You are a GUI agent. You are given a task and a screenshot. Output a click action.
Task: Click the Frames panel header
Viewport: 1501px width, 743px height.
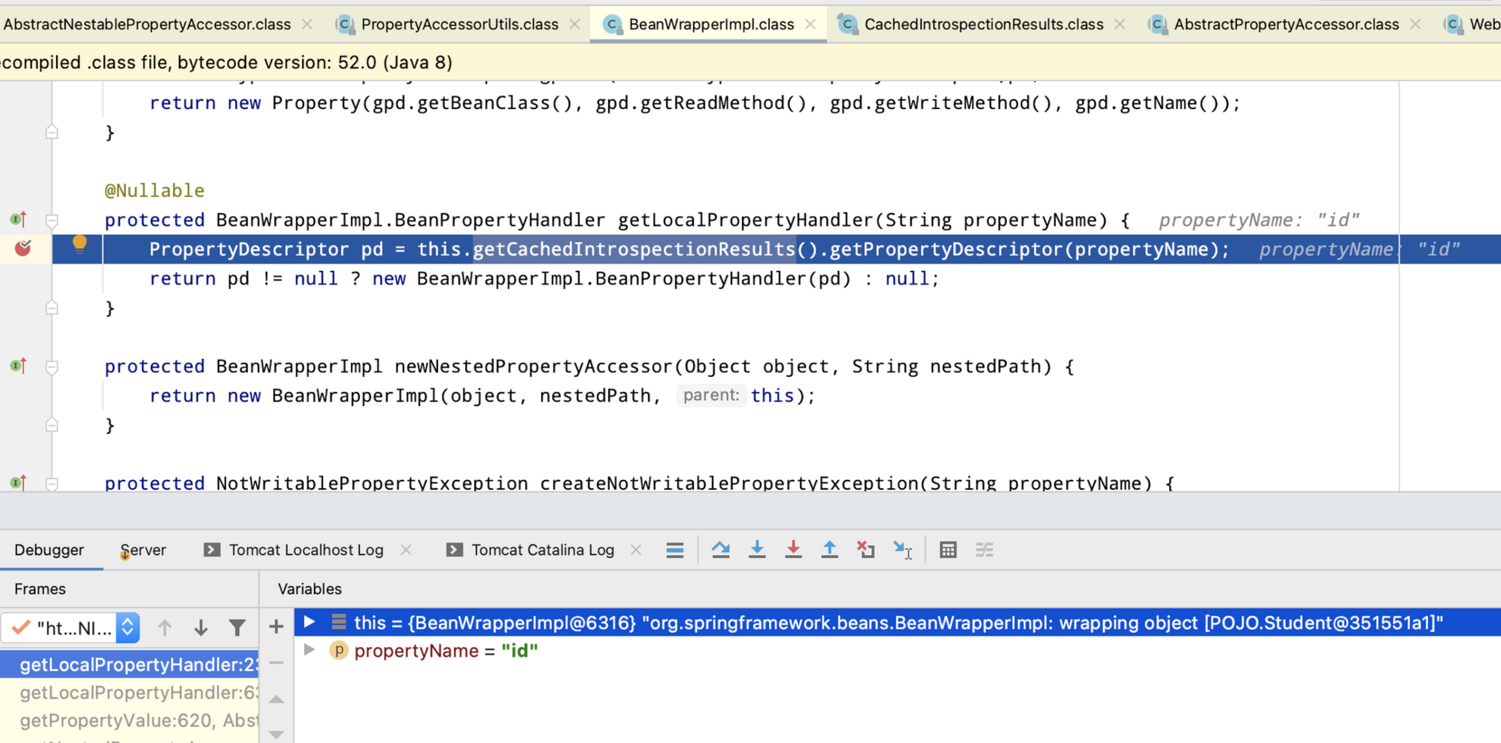click(x=39, y=589)
